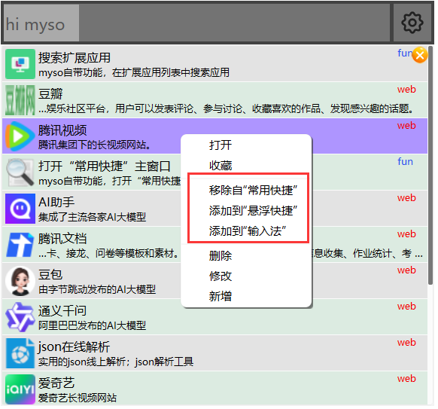Choose 删除 in the context menu
Screen dimensions: 438x409
221,256
